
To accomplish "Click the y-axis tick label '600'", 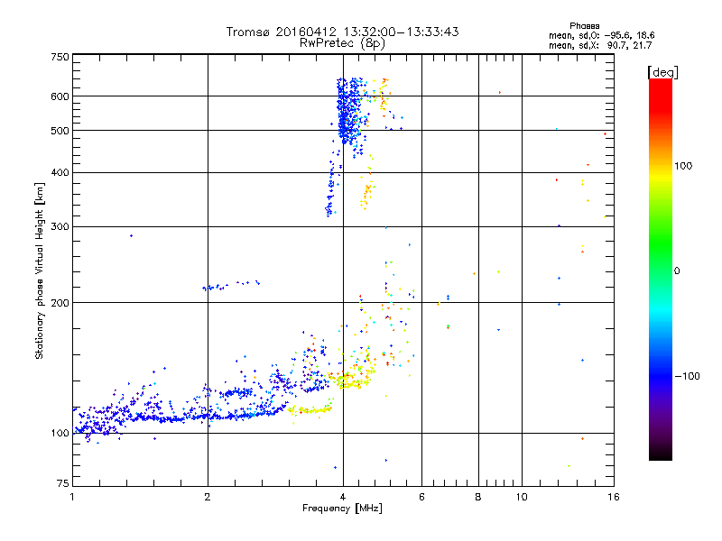I will click(x=60, y=96).
